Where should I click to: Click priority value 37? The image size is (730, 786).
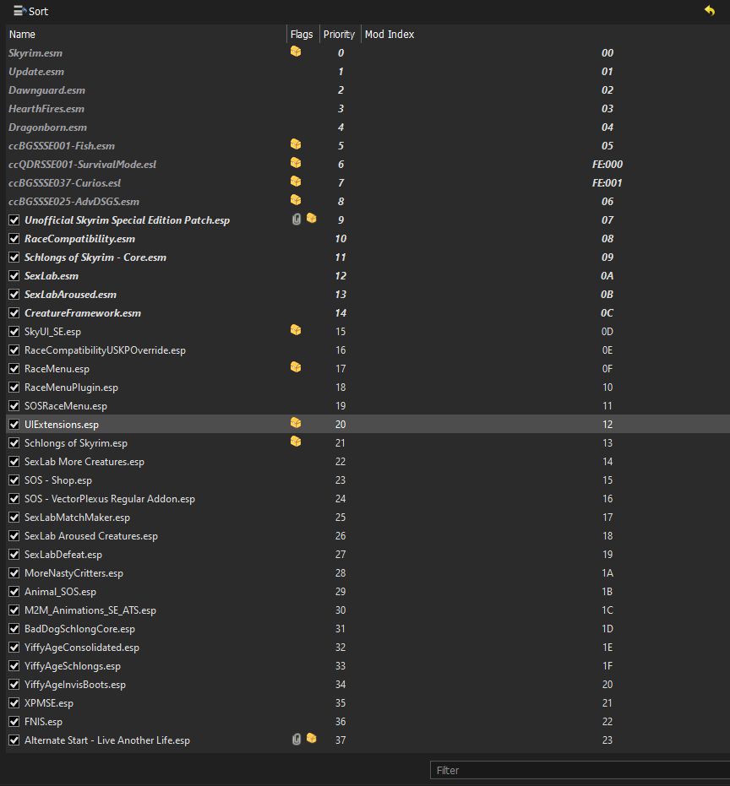(x=340, y=740)
